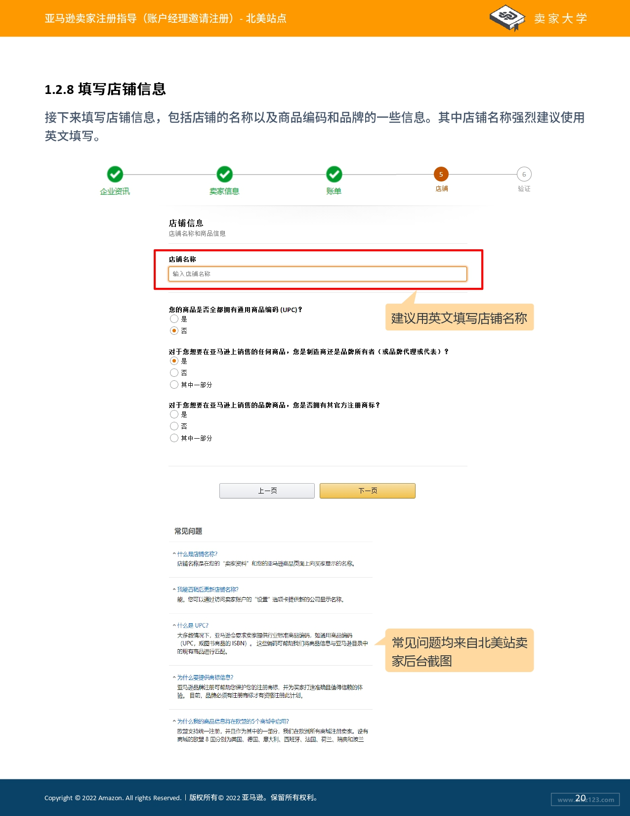The width and height of the screenshot is (630, 816).
Task: Click the 卖家信息 green checkmark step icon
Action: tap(225, 174)
